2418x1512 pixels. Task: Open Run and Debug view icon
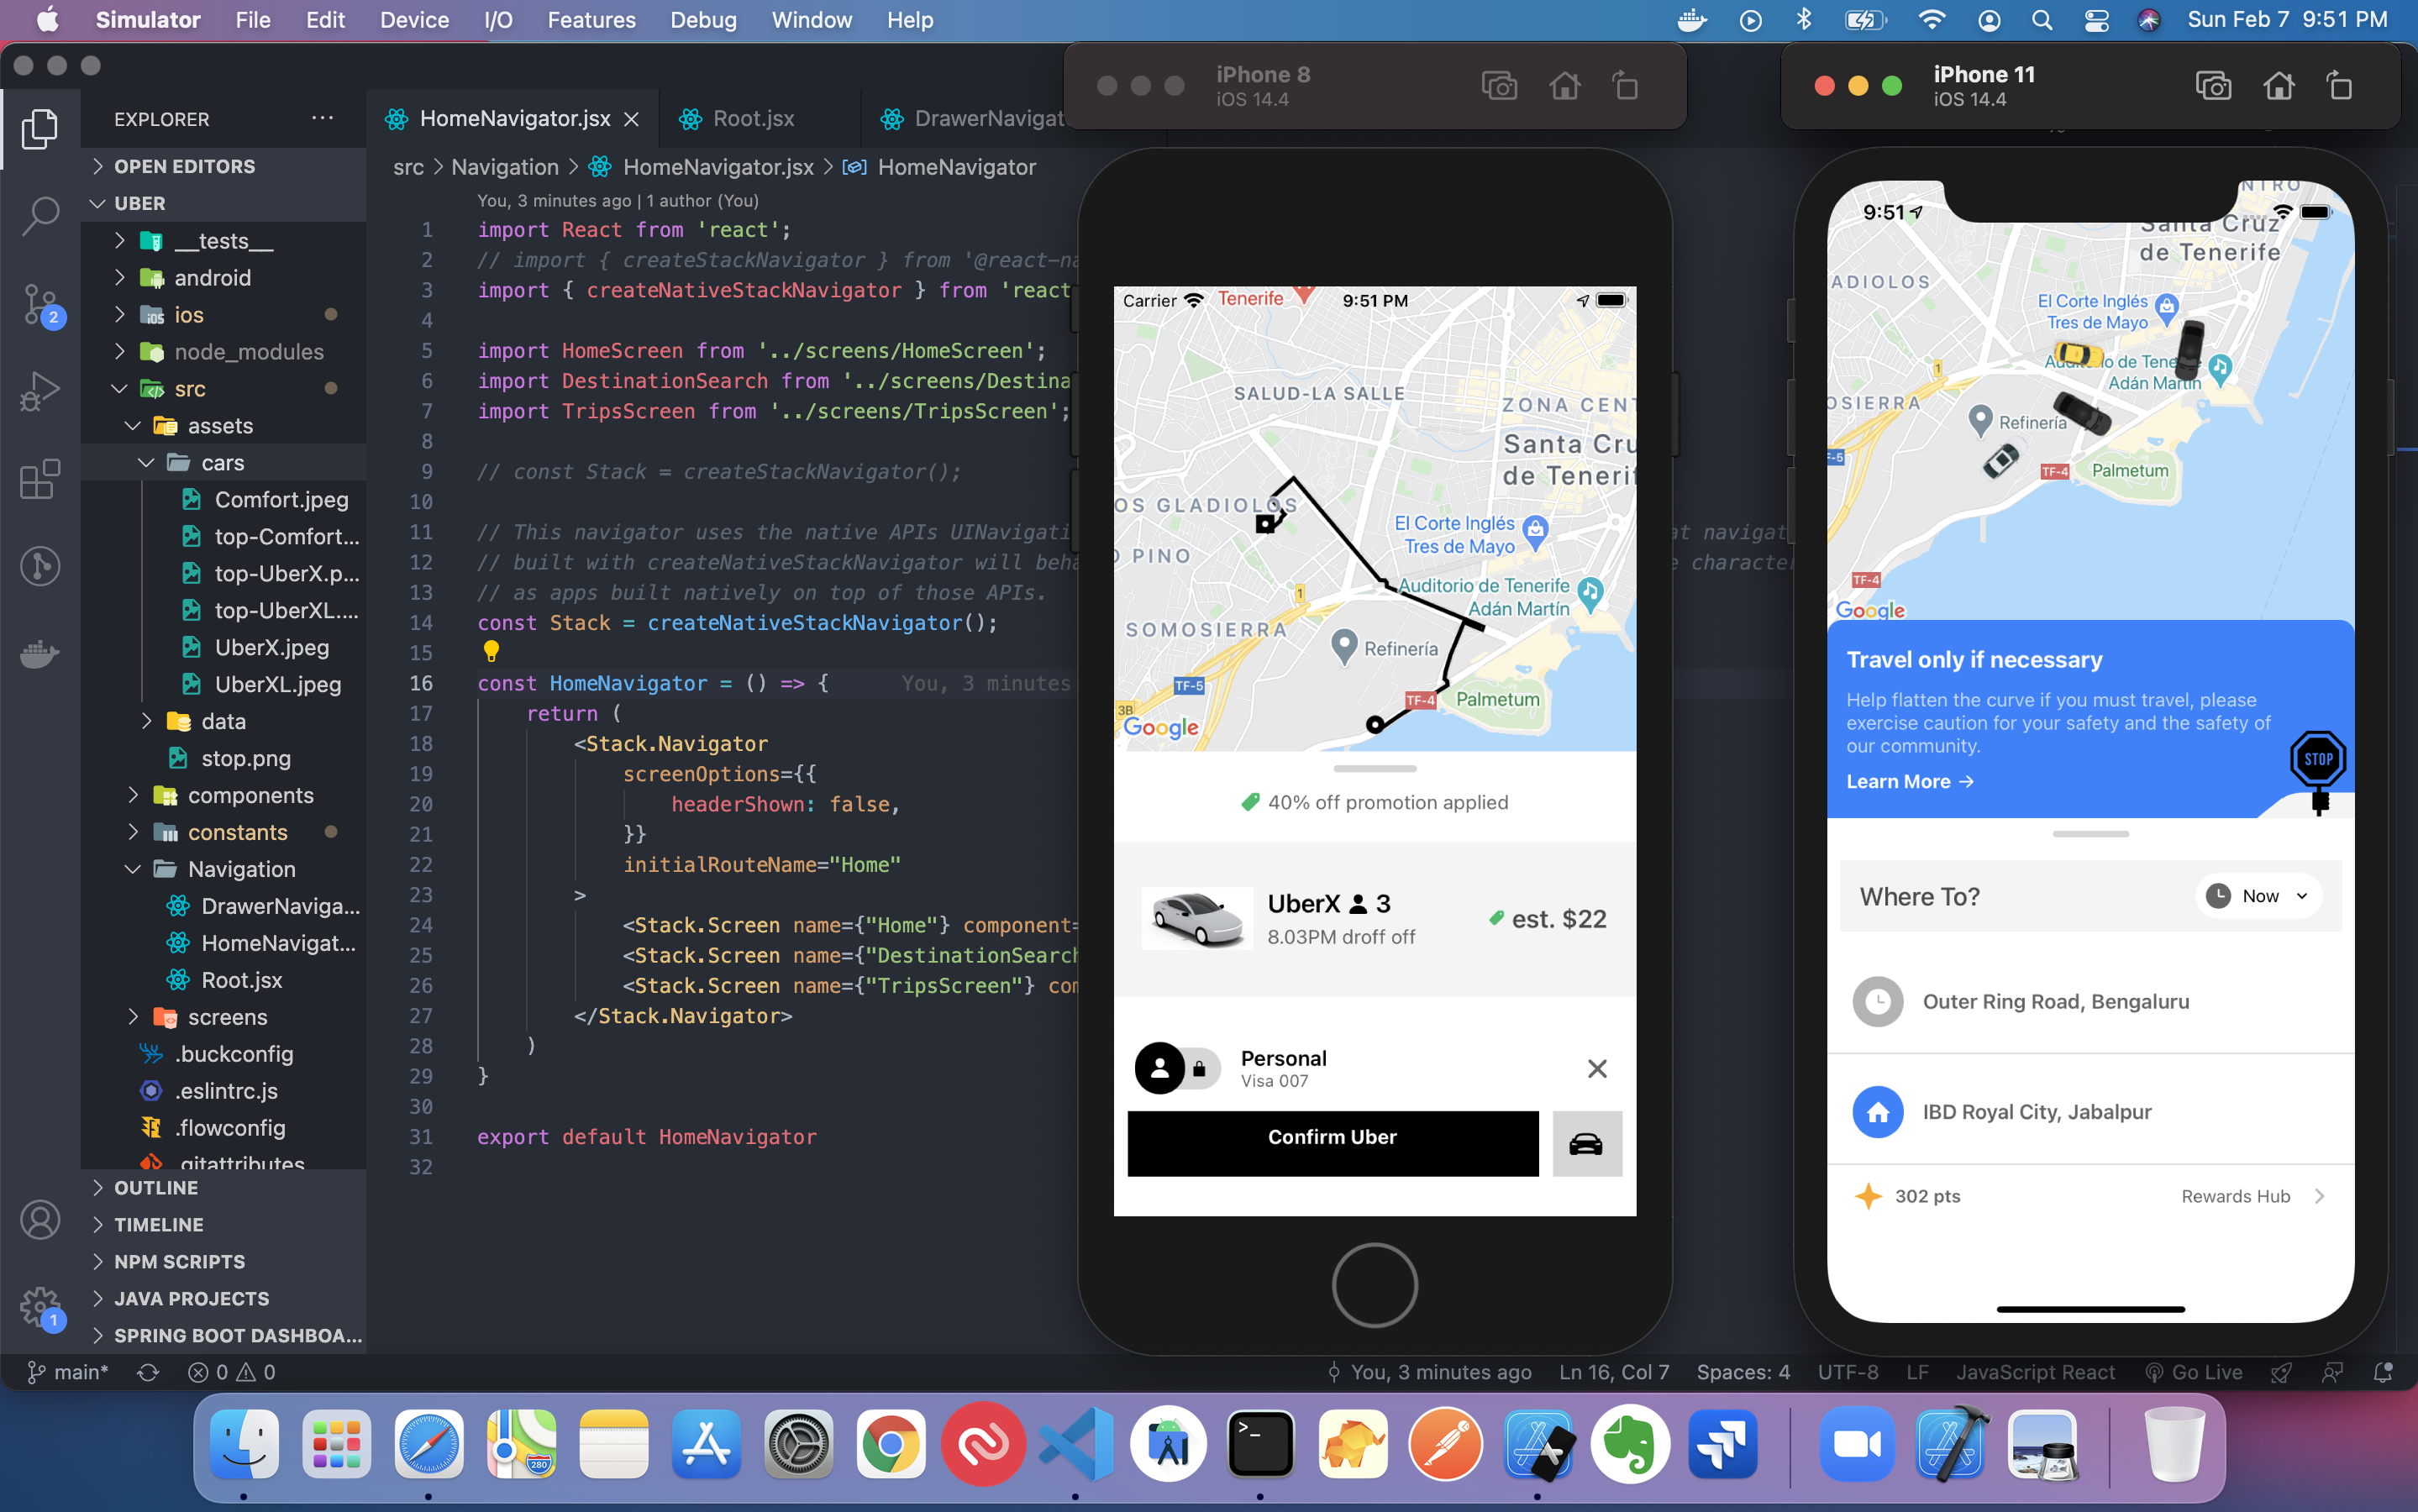click(40, 390)
